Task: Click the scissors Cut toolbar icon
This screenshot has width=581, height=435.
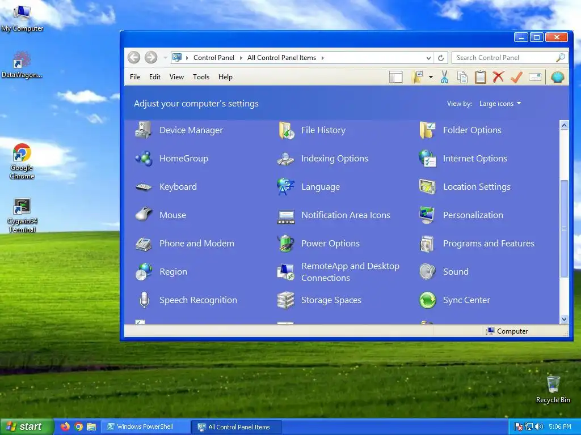Action: 444,77
